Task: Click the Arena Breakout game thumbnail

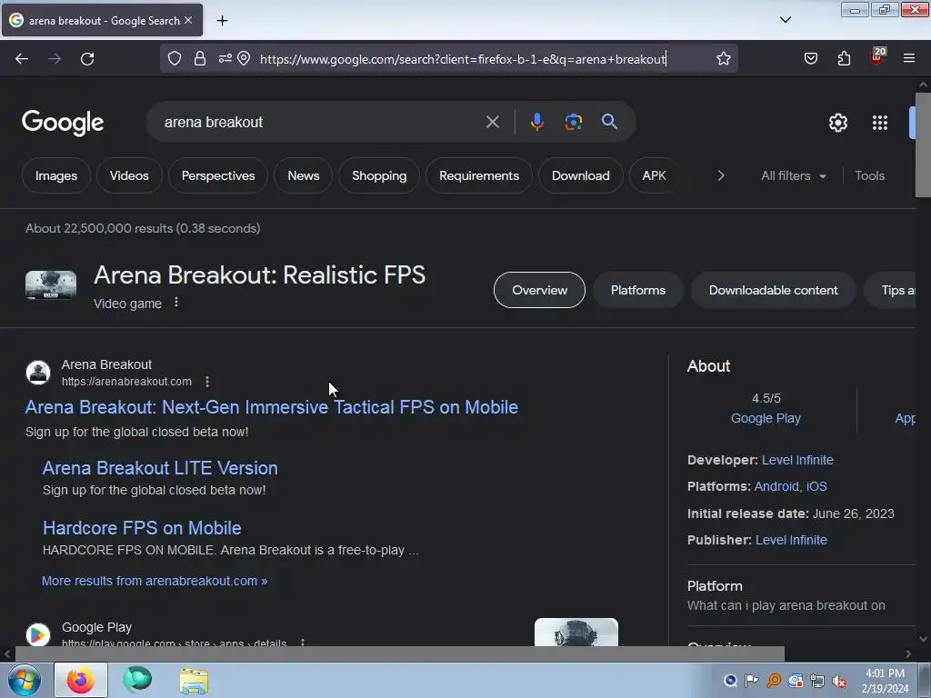Action: (x=51, y=285)
